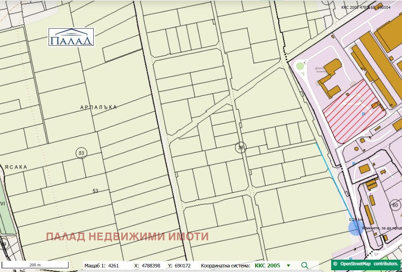The height and width of the screenshot is (272, 402).
Task: Click the circled 53 district marker
Action: coord(82,153)
